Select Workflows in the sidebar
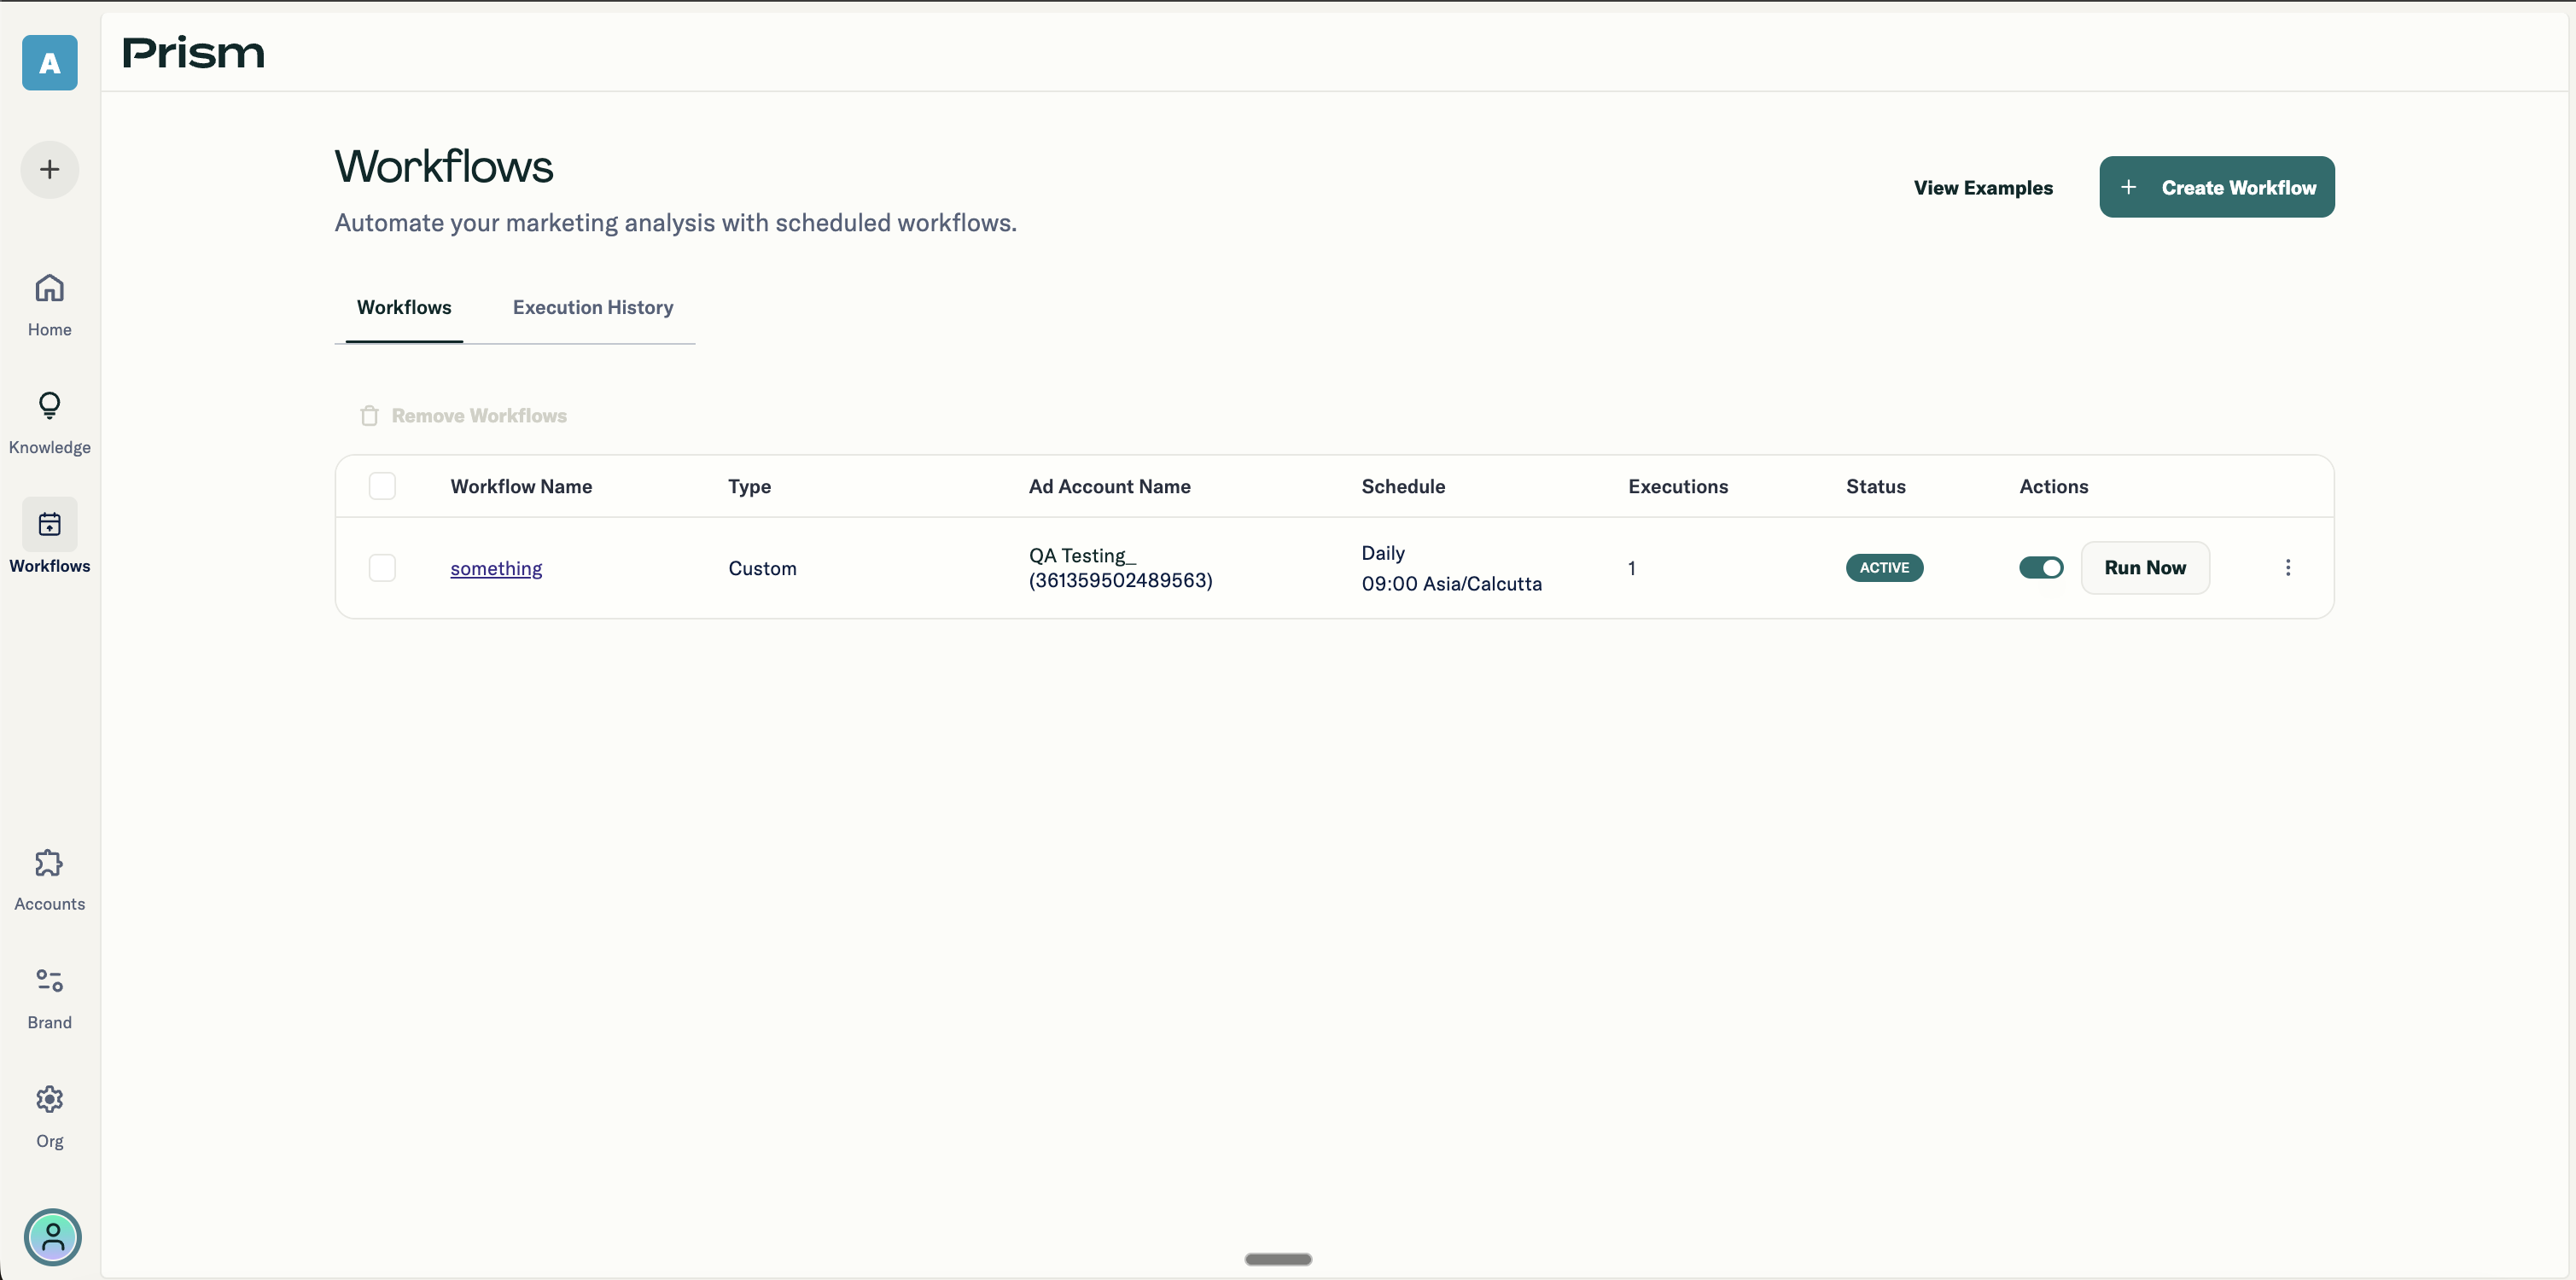This screenshot has width=2576, height=1280. (x=49, y=540)
